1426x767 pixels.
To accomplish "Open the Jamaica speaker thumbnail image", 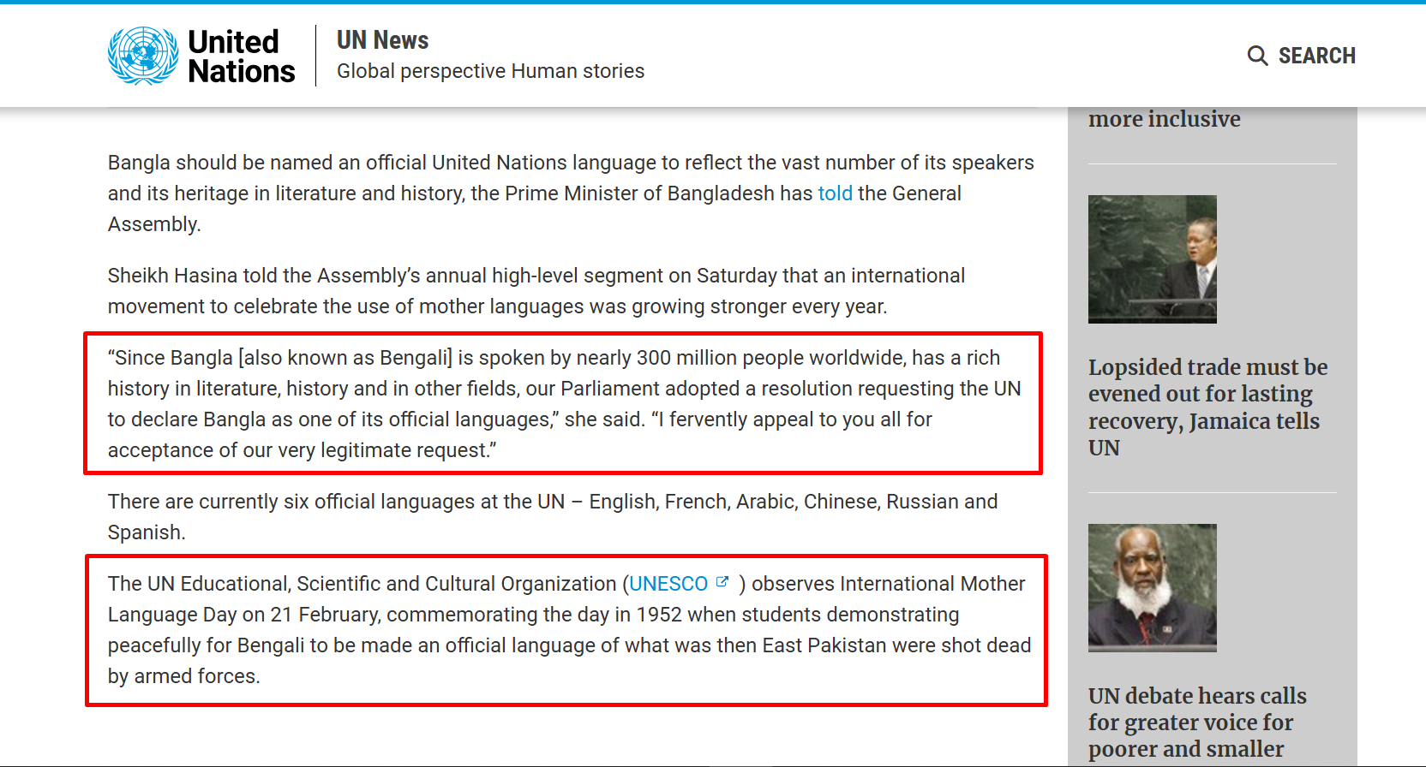I will [x=1152, y=259].
